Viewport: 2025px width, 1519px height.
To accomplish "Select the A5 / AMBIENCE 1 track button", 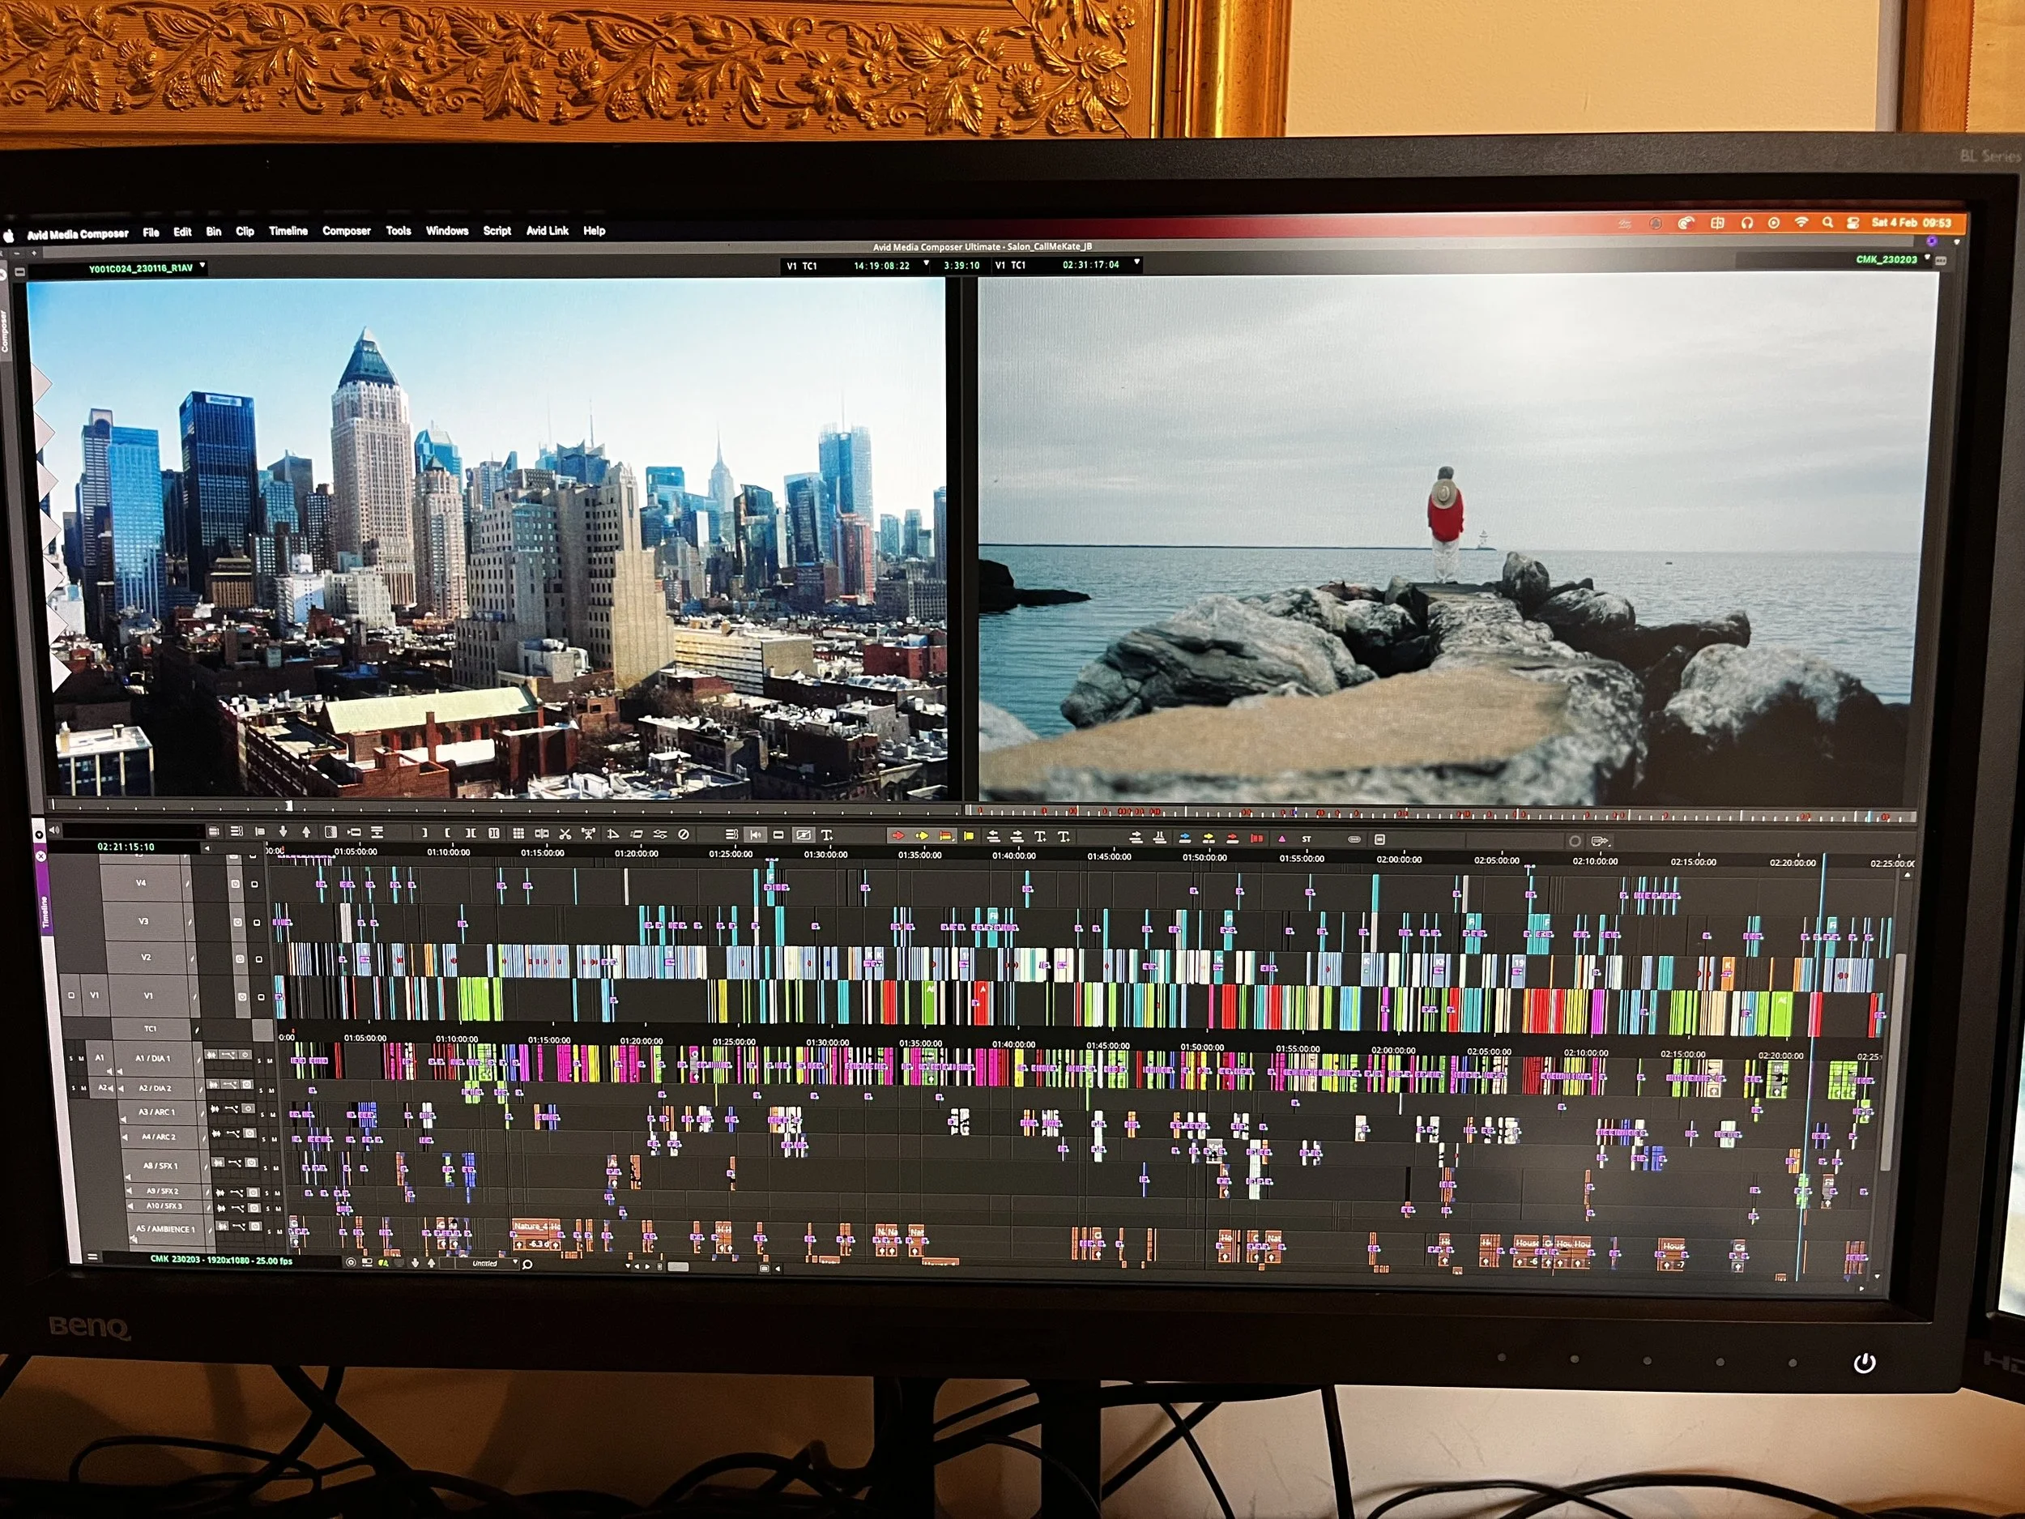I will (x=164, y=1229).
